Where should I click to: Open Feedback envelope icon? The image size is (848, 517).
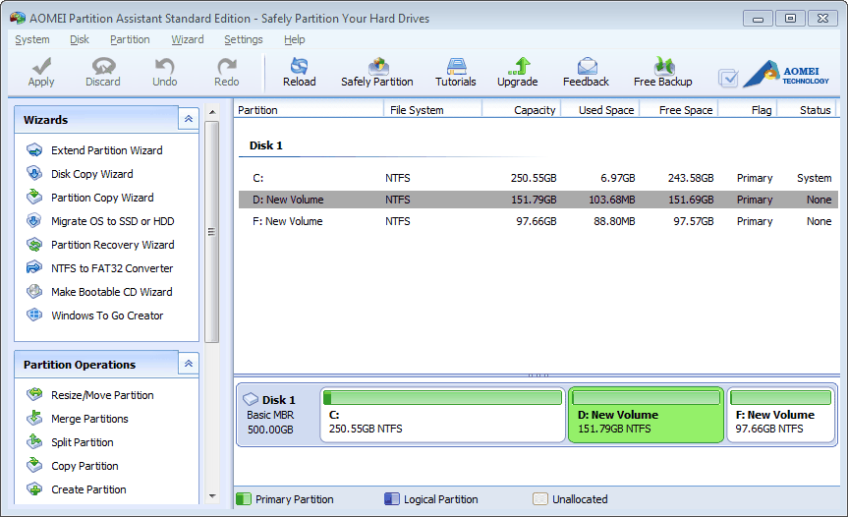pyautogui.click(x=587, y=66)
